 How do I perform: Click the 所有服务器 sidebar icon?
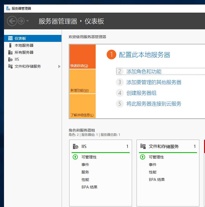tap(10, 52)
